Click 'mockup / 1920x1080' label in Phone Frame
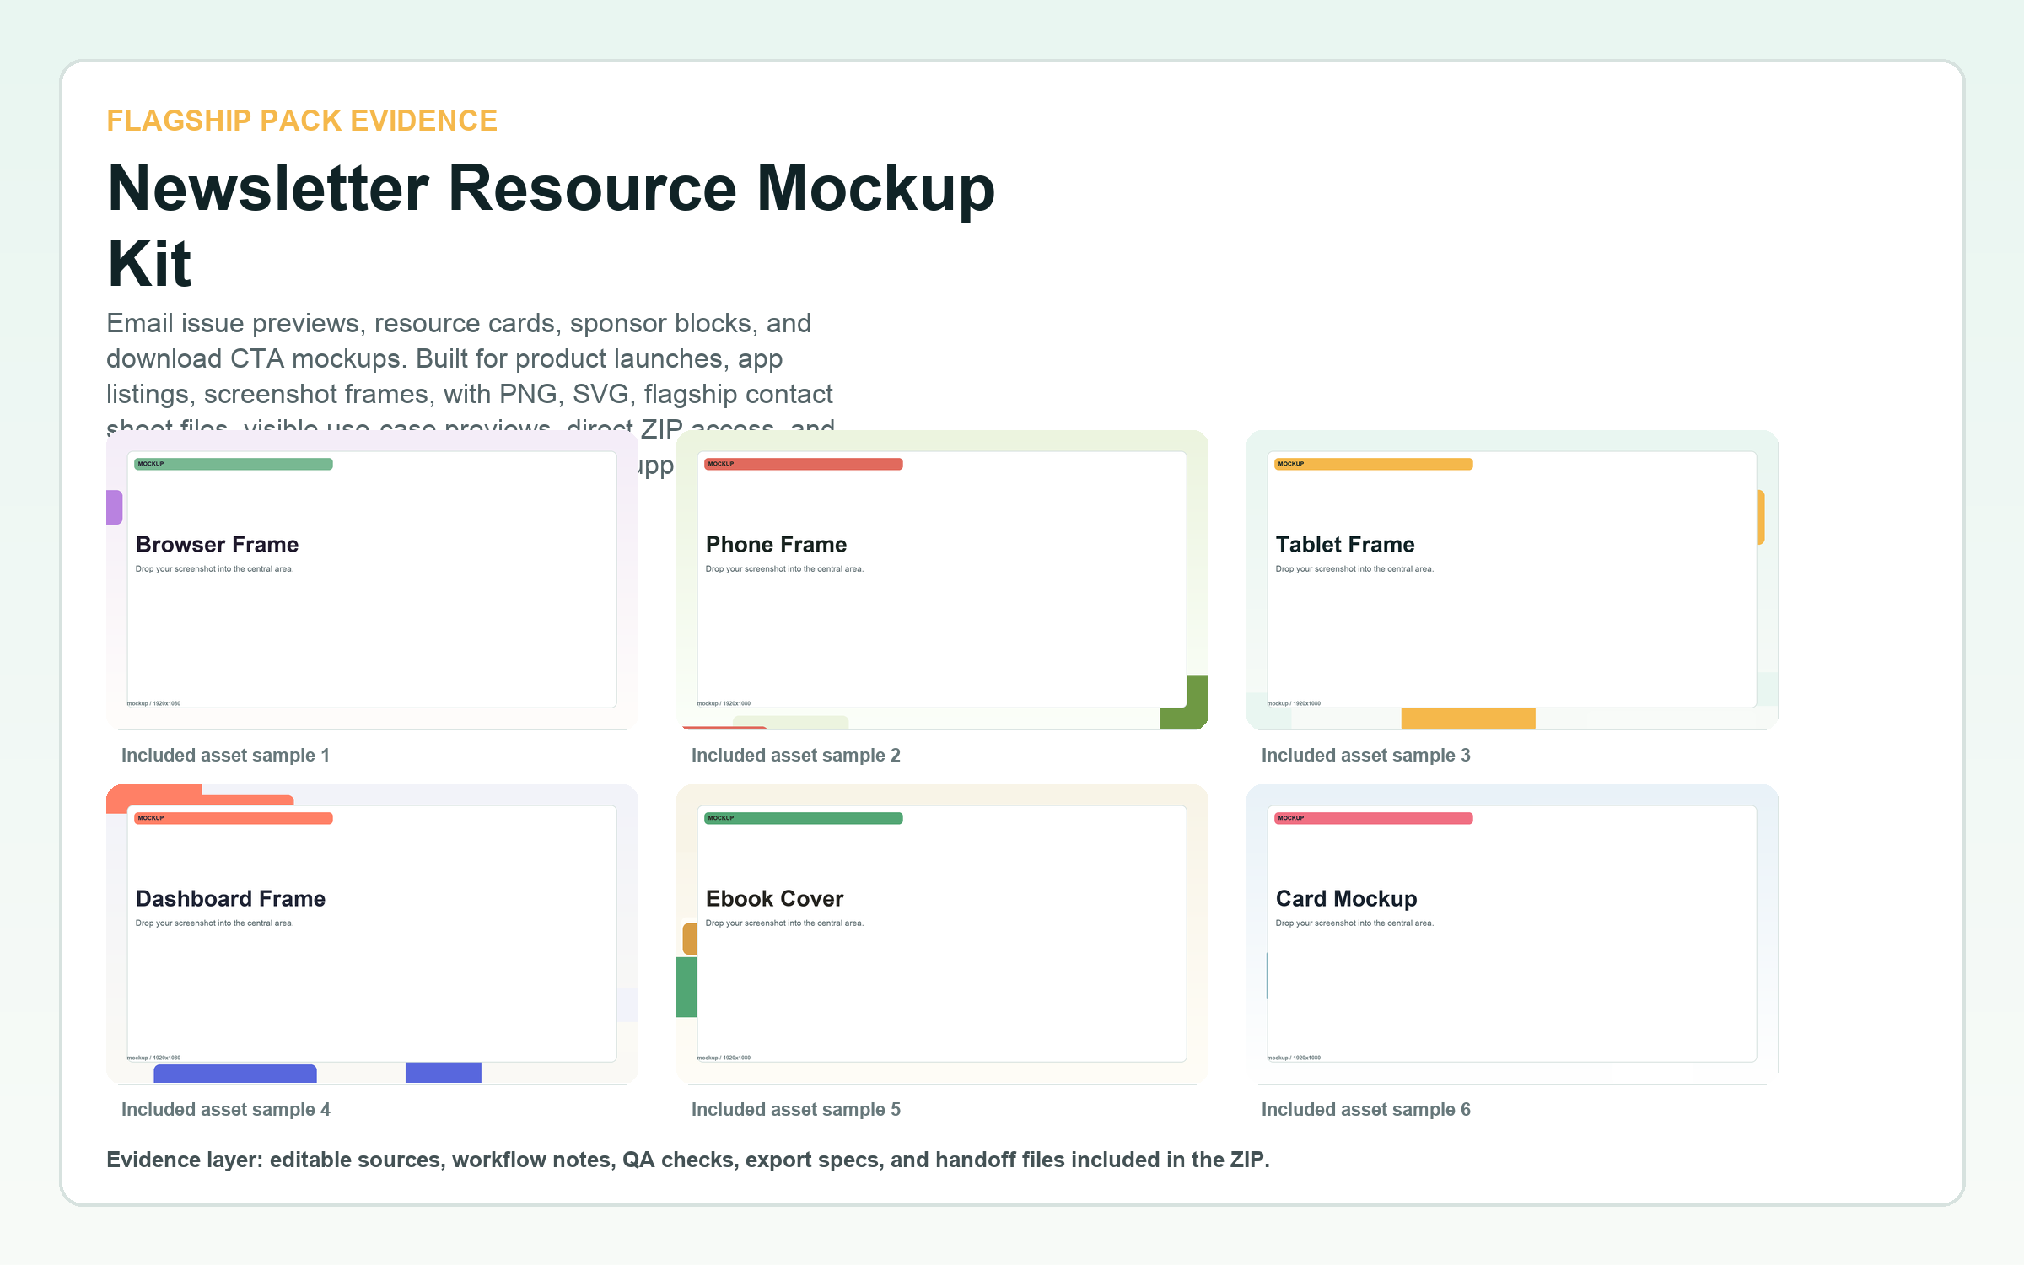2024x1265 pixels. (x=724, y=703)
